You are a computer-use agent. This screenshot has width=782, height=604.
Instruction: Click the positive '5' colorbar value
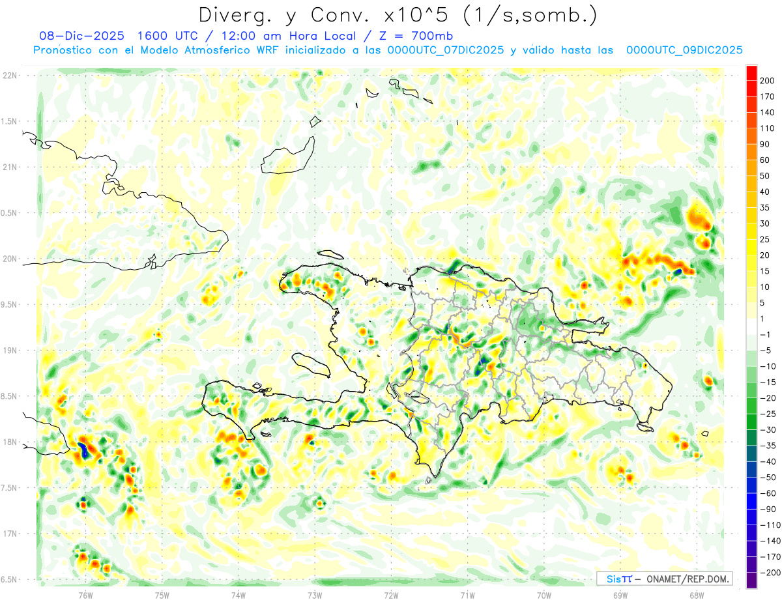pyautogui.click(x=763, y=302)
